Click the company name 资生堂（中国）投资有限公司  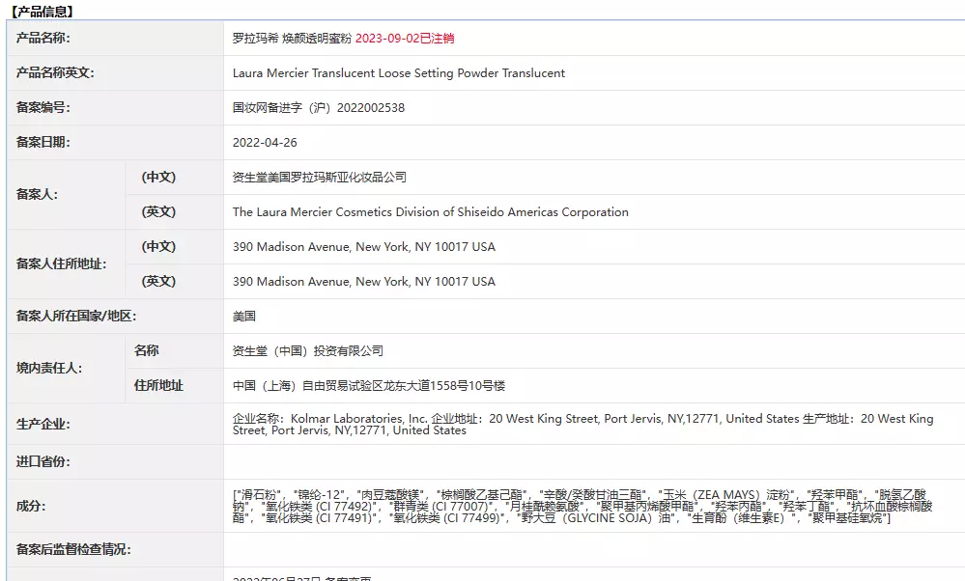click(x=308, y=350)
